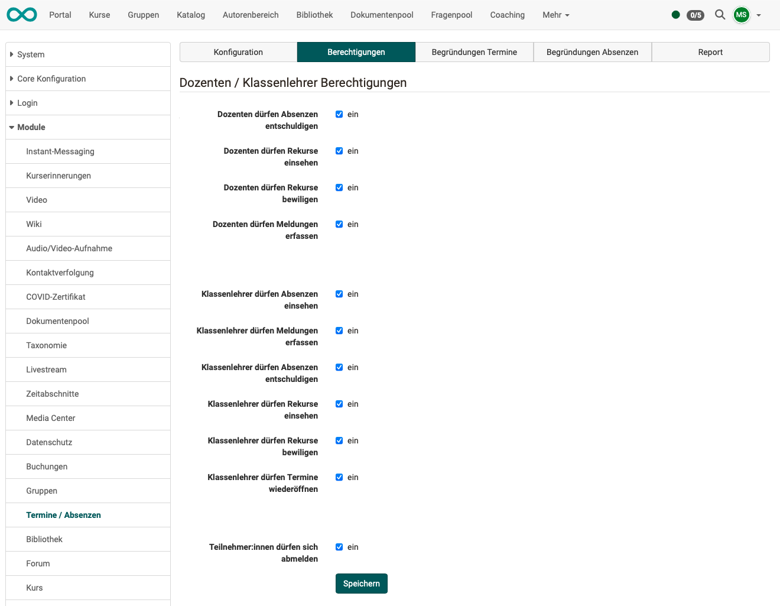Screen dimensions: 780x606
Task: Open the Coaching menu item
Action: pyautogui.click(x=507, y=15)
